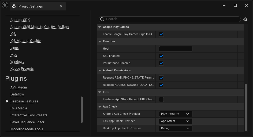Image resolution: width=253 pixels, height=137 pixels.
Task: Collapse the Firestore section
Action: coord(100,42)
